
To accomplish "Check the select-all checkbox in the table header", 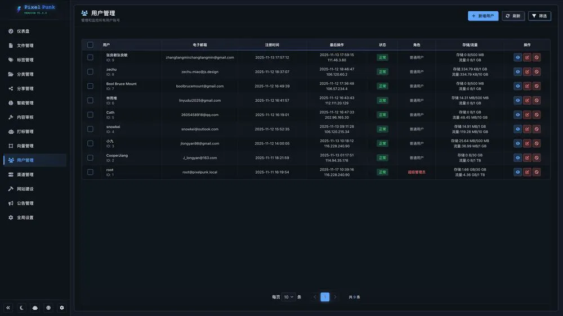I will 90,44.
